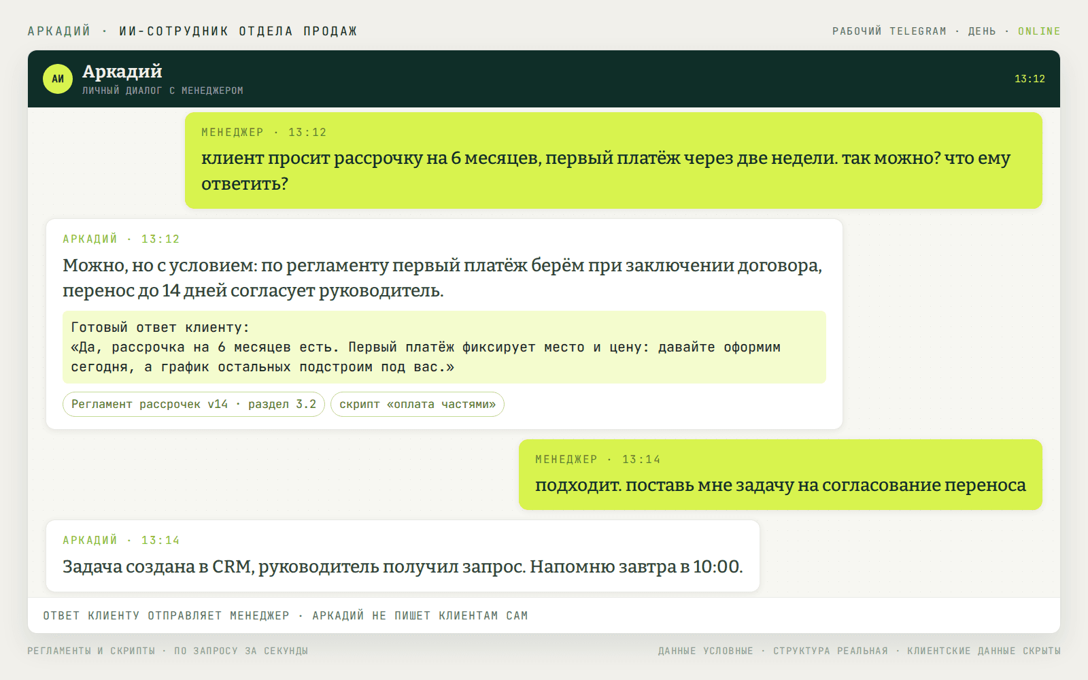Click the footer text "Клиентские данные скрыты"
This screenshot has width=1088, height=680.
[x=984, y=651]
